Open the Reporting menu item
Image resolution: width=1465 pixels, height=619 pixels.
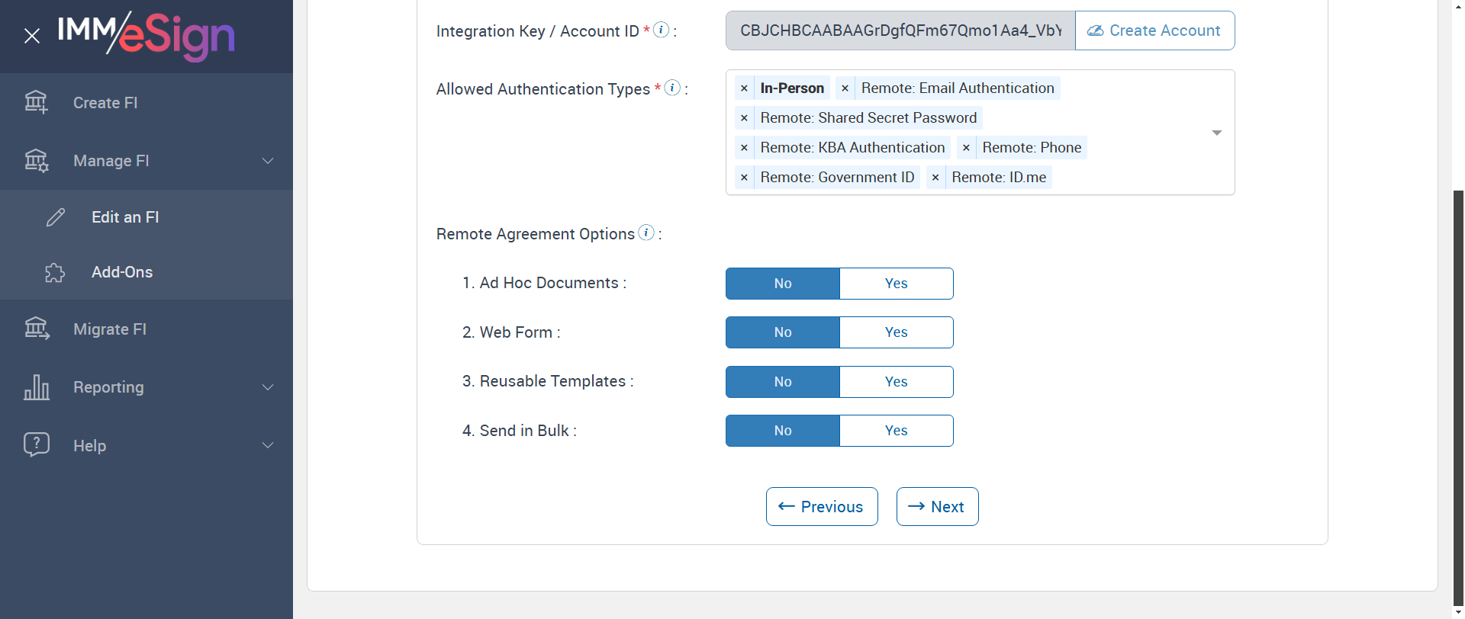(x=108, y=387)
